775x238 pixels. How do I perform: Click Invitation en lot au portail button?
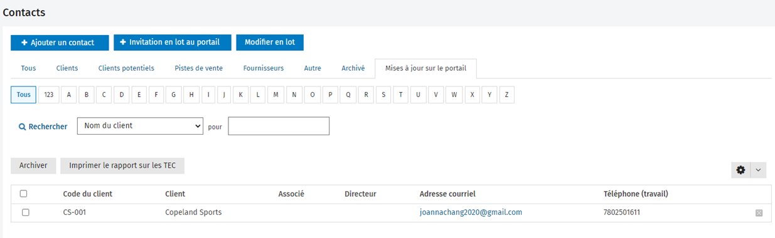(x=173, y=43)
